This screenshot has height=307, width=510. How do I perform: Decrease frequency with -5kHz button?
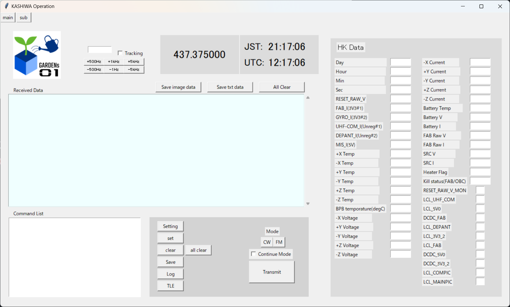tap(134, 70)
